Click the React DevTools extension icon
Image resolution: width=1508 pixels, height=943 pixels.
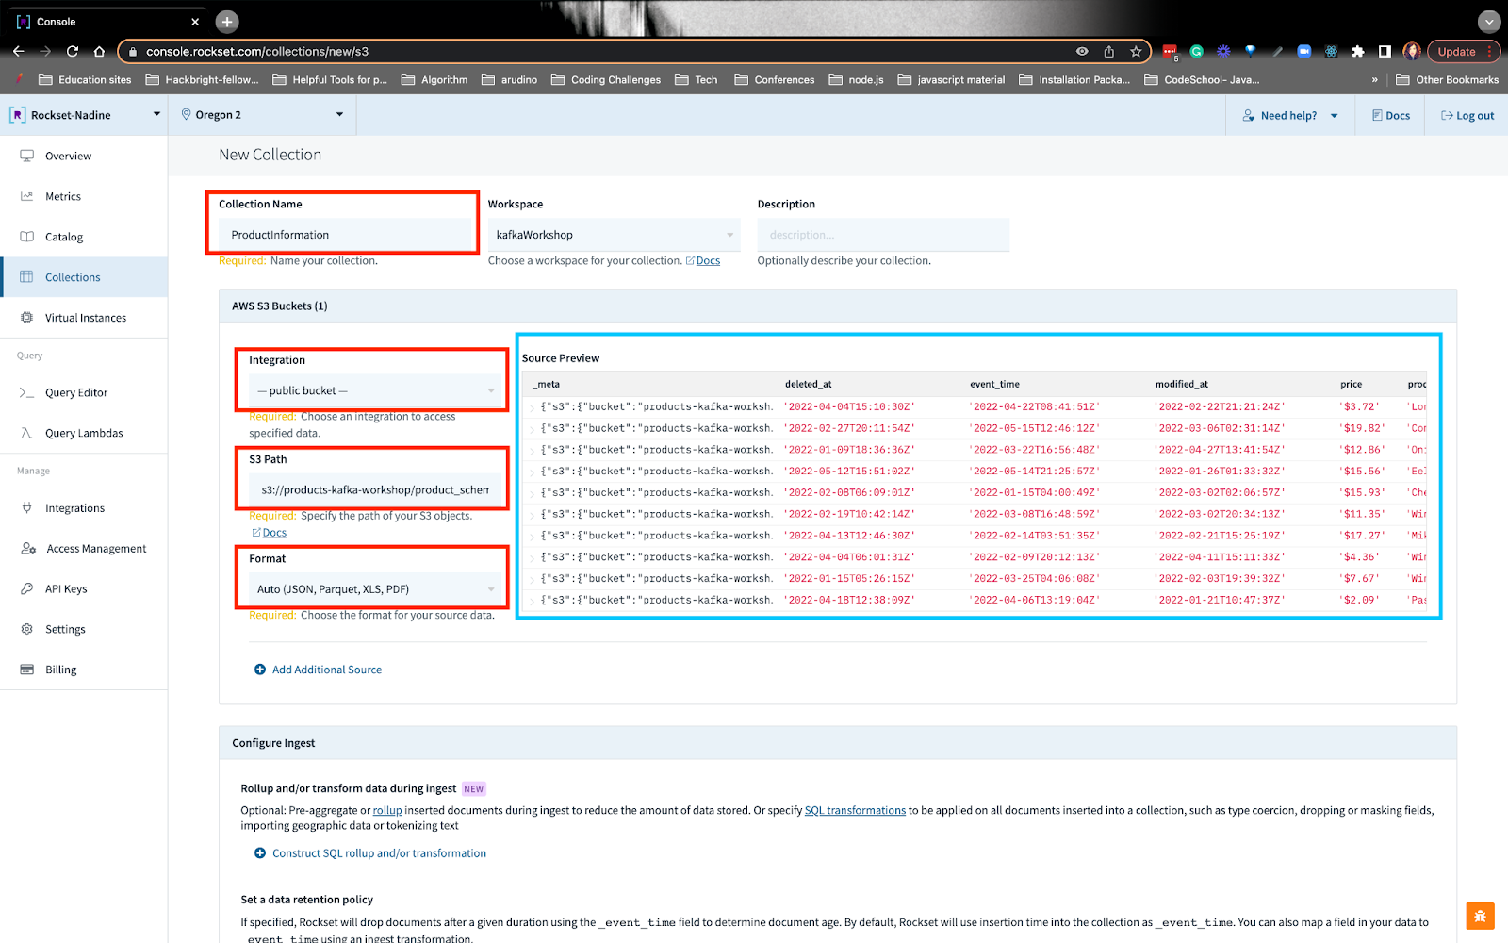(x=1331, y=51)
